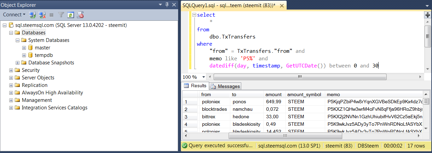Select Server Objects in the tree
This screenshot has height=153, width=432.
[x=38, y=78]
